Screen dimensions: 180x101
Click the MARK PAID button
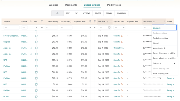click(x=121, y=13)
